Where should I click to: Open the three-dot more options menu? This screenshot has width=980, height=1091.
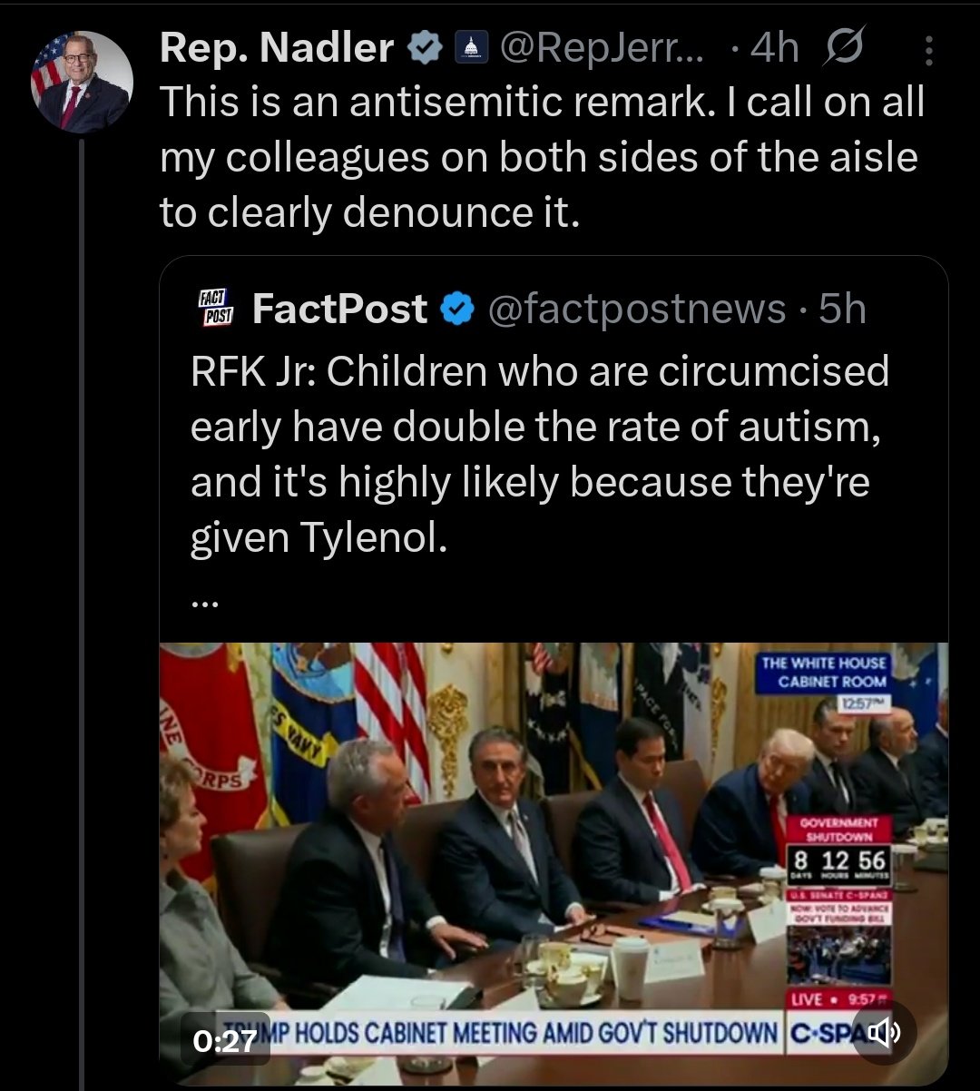pos(928,51)
